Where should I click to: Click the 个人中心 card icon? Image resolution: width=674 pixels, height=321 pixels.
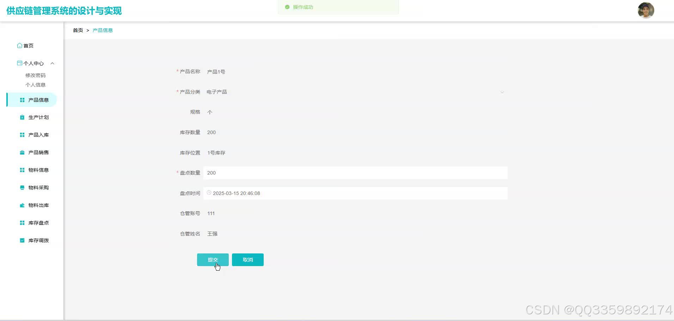(20, 63)
